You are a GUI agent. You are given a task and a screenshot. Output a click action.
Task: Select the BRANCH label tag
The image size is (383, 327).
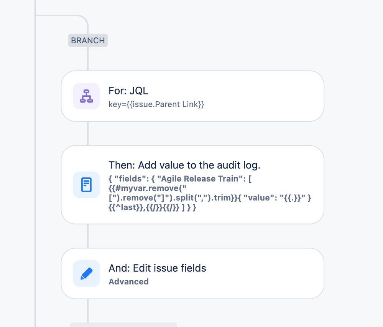click(88, 40)
